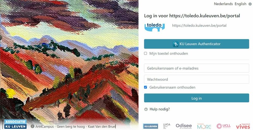Click the UCLL logo
The width and height of the screenshot is (253, 130).
tap(224, 126)
